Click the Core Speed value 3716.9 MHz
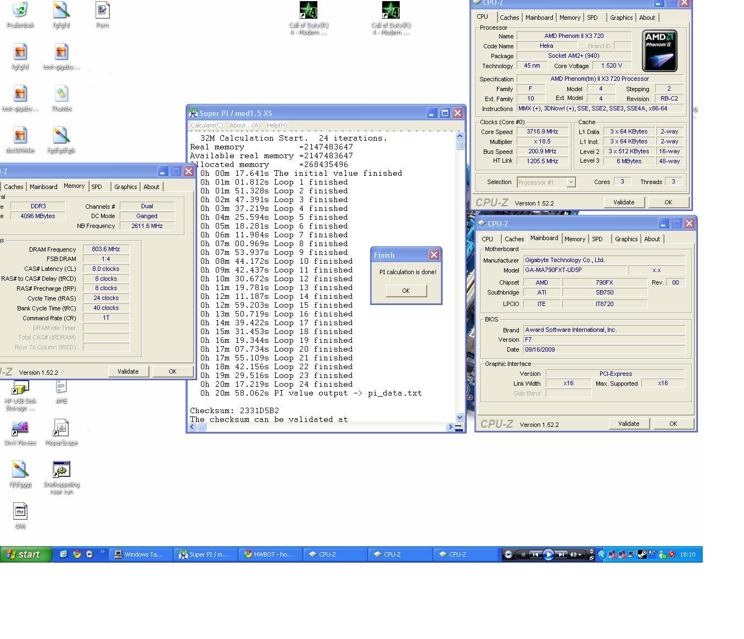Image resolution: width=744 pixels, height=639 pixels. click(542, 132)
